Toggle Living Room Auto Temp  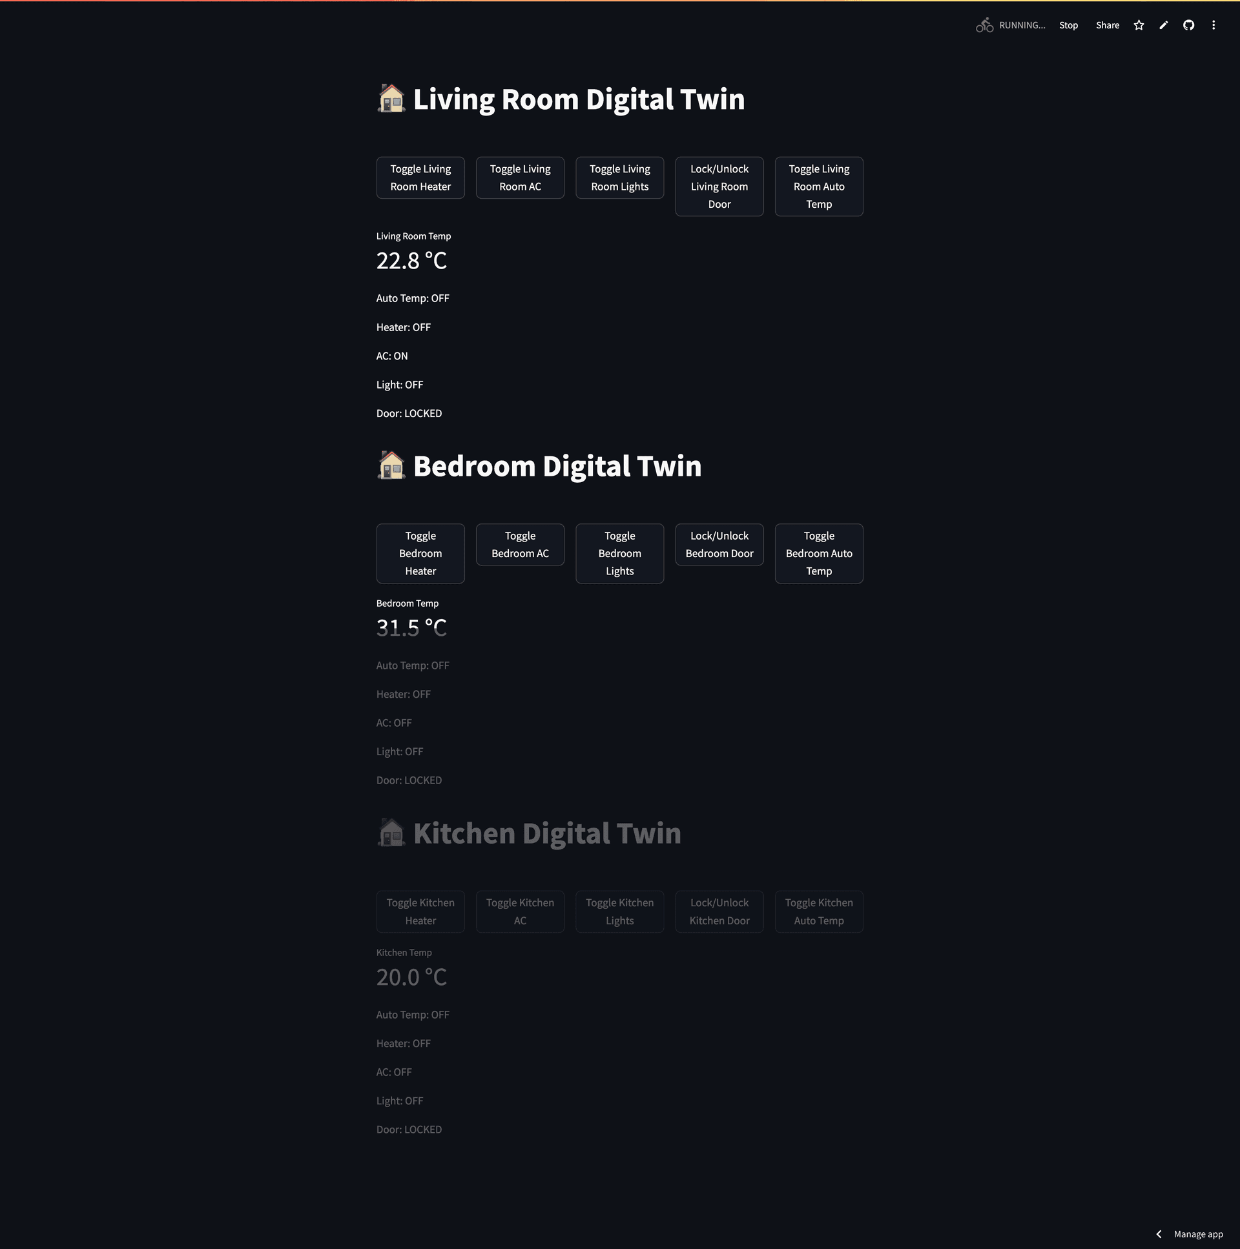819,186
